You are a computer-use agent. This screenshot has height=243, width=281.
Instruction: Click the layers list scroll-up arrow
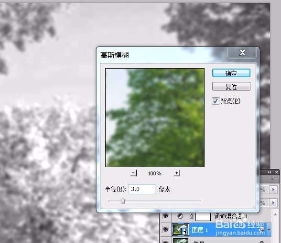pos(275,214)
